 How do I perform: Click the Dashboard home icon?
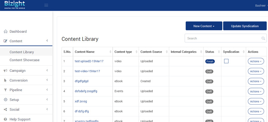pos(5,31)
